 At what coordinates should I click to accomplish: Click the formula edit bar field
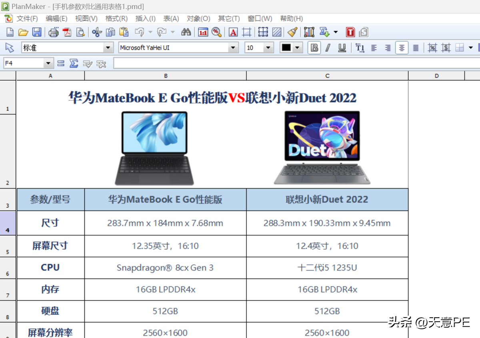tap(296, 63)
